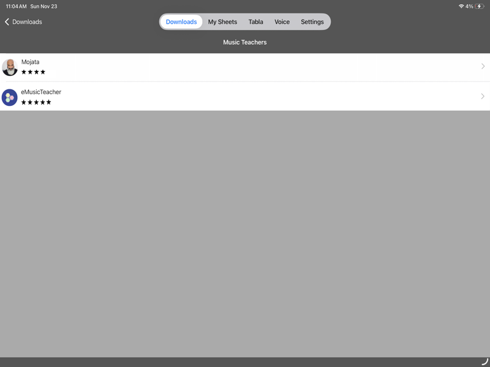Image resolution: width=490 pixels, height=367 pixels.
Task: Tap the back chevron icon top left
Action: point(7,21)
